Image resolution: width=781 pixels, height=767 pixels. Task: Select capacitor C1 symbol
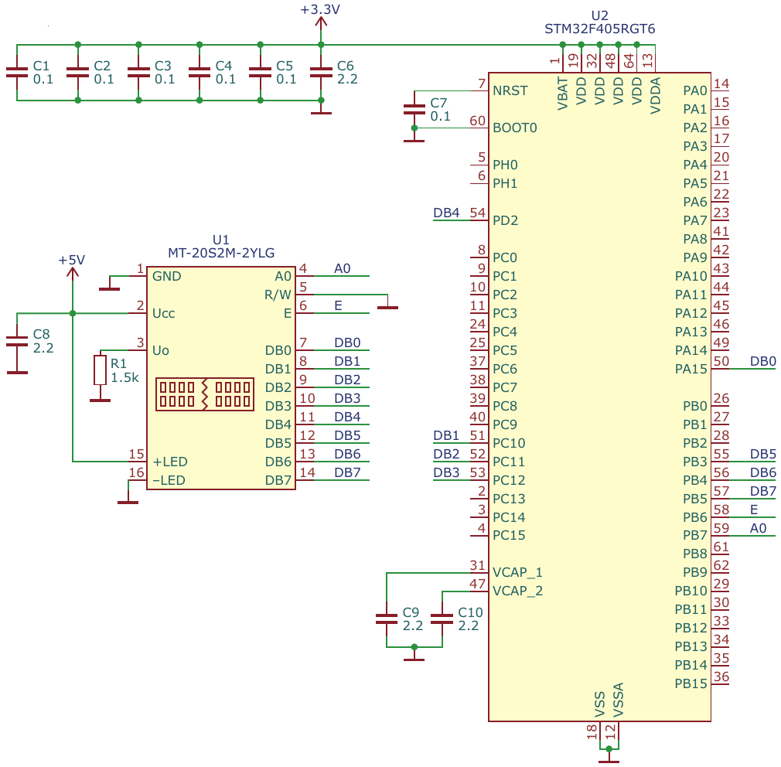coord(17,72)
